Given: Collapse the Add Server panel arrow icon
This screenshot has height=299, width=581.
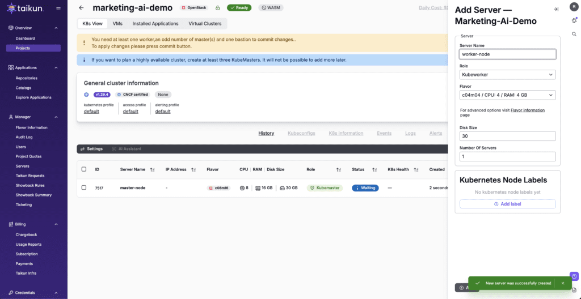Looking at the screenshot, I should [556, 9].
